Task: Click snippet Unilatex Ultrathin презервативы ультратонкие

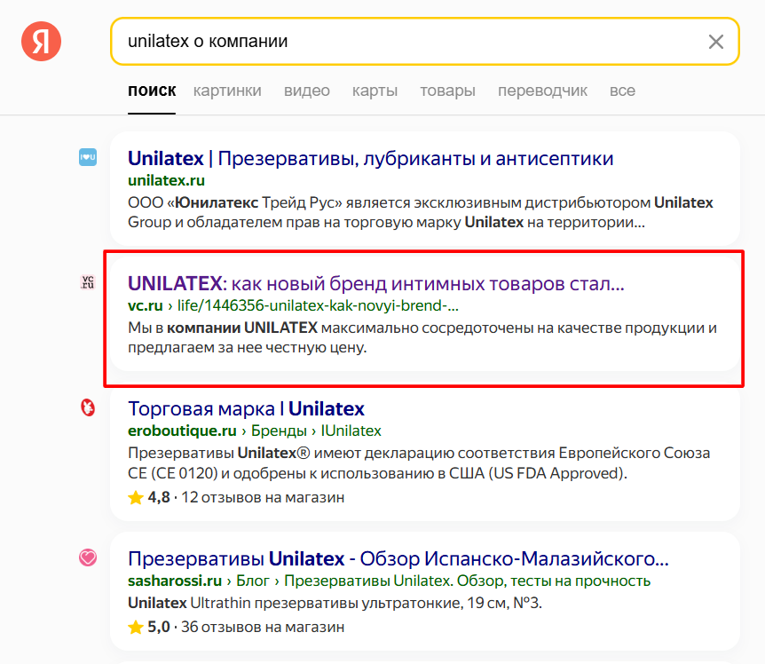Action: pos(335,603)
